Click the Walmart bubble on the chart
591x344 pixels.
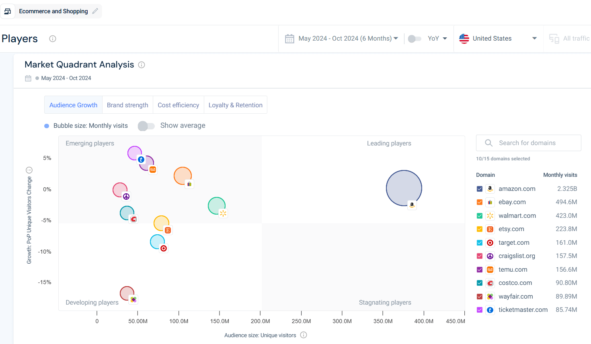click(217, 206)
